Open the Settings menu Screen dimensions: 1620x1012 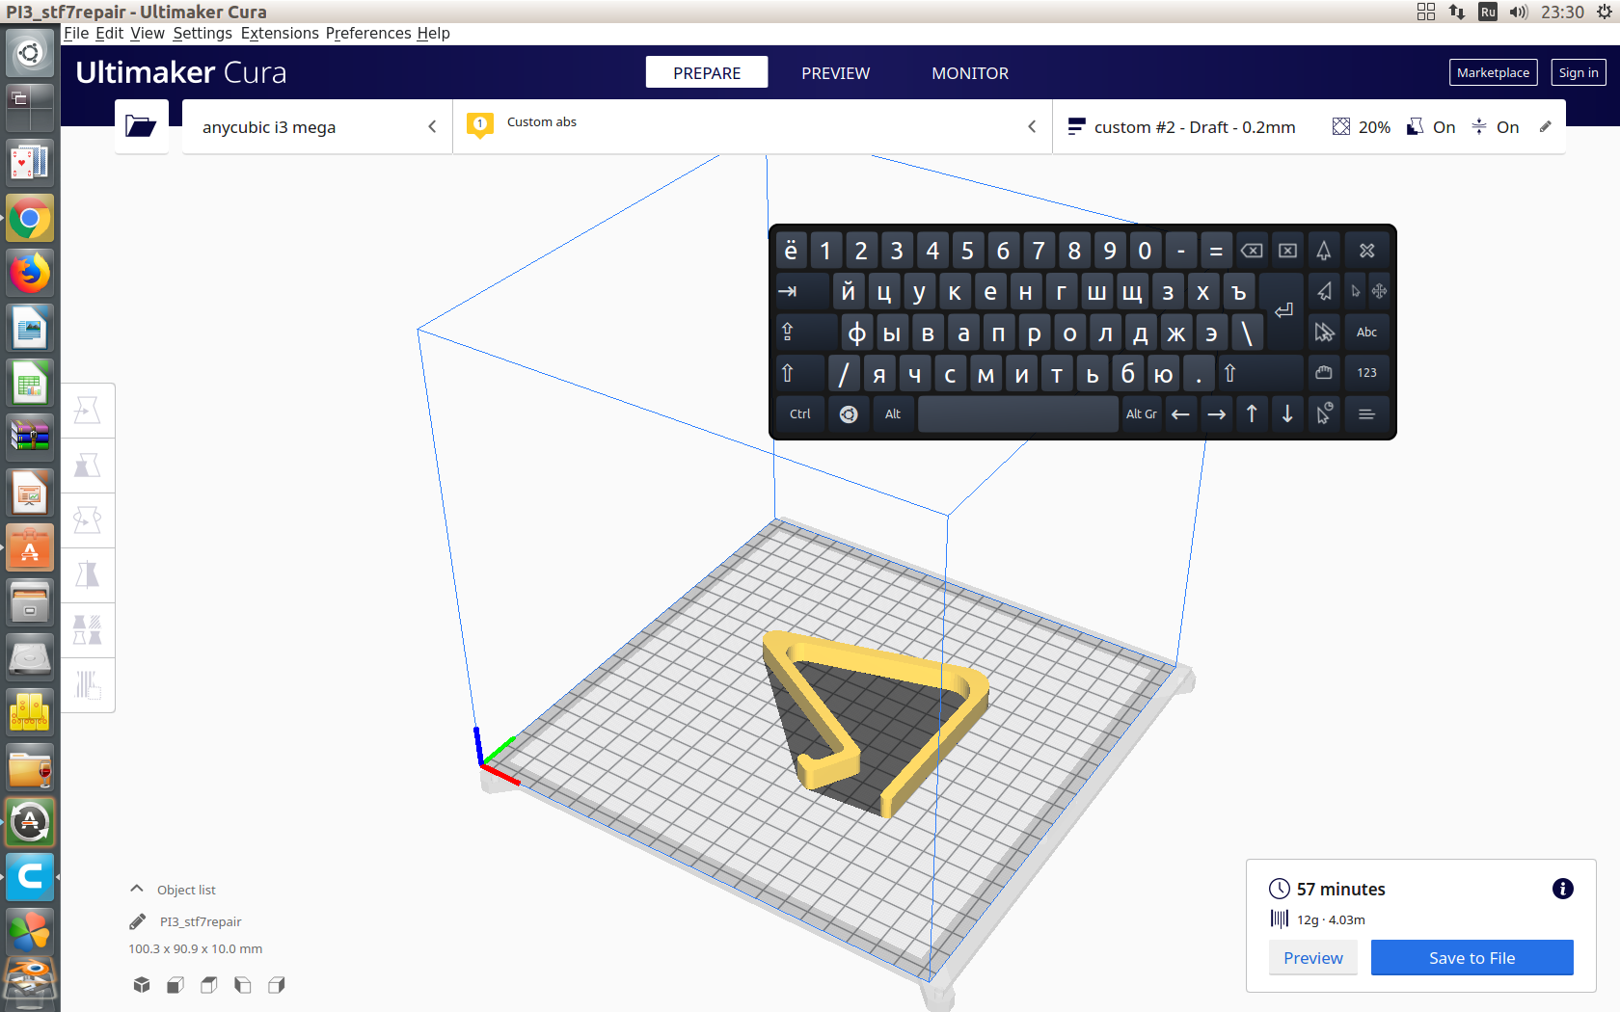point(202,33)
